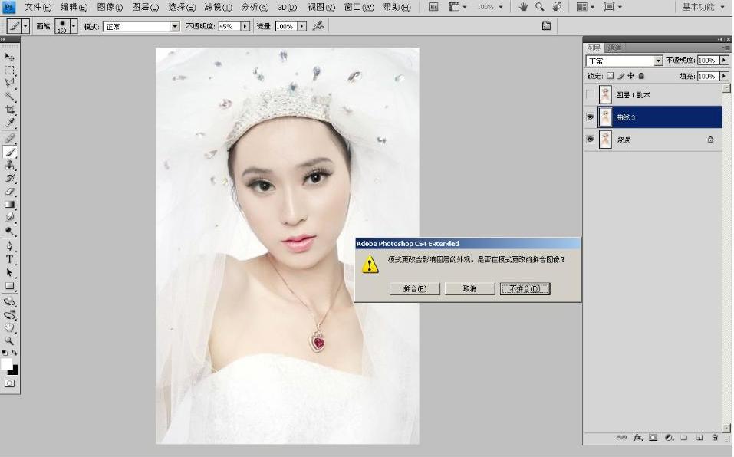Toggle lock position
The width and height of the screenshot is (734, 457).
(631, 76)
